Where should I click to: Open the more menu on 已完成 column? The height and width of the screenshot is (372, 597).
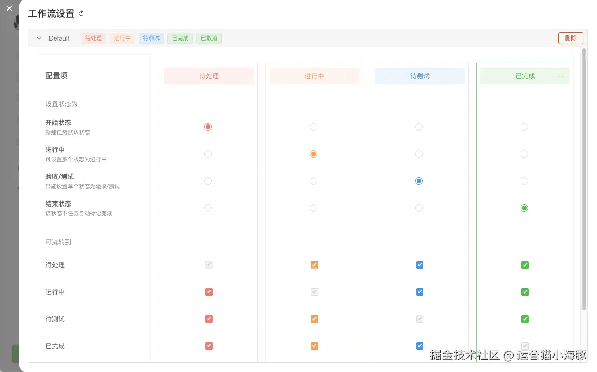(x=561, y=76)
